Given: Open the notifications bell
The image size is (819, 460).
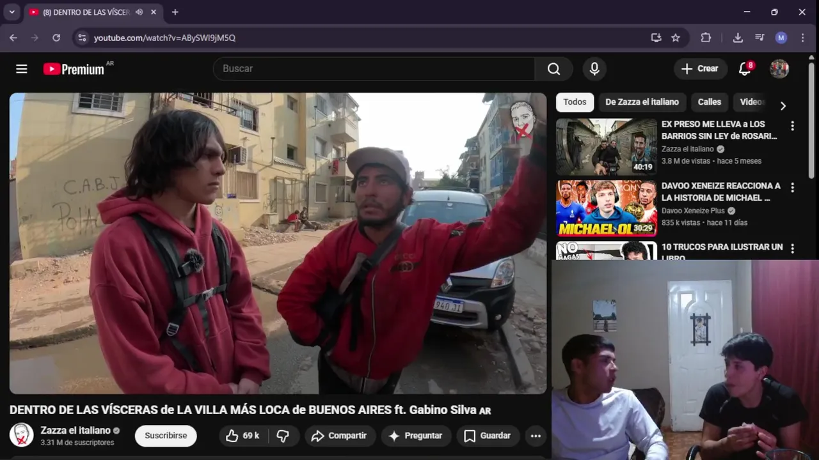Looking at the screenshot, I should tap(745, 69).
